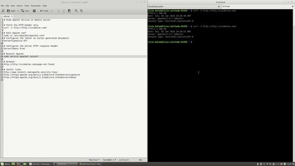Click the 'ServerSignature Off' line
Screen dimensions: 295x166
(15, 41)
